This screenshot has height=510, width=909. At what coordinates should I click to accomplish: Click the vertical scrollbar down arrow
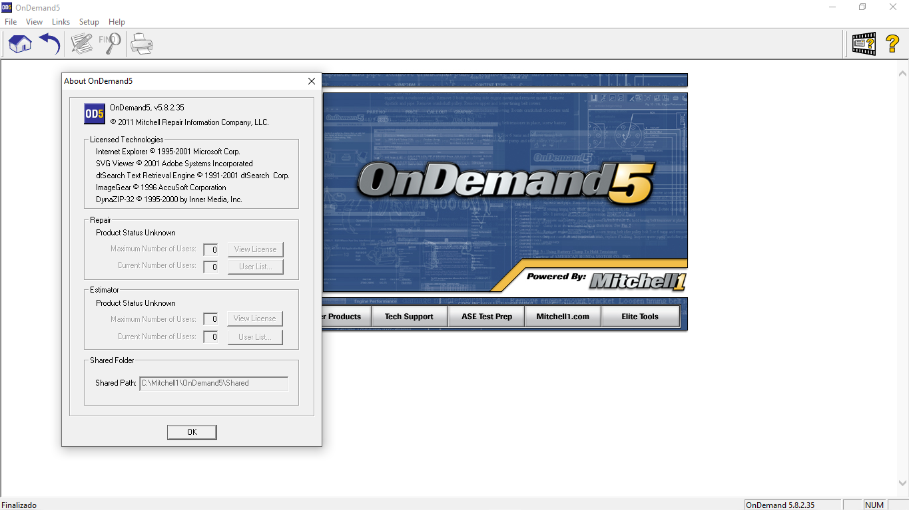(x=902, y=483)
